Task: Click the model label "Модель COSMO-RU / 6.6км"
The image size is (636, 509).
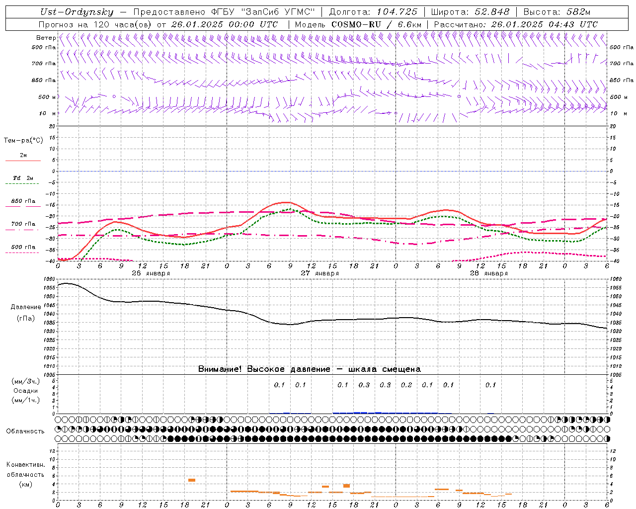Action: point(358,24)
